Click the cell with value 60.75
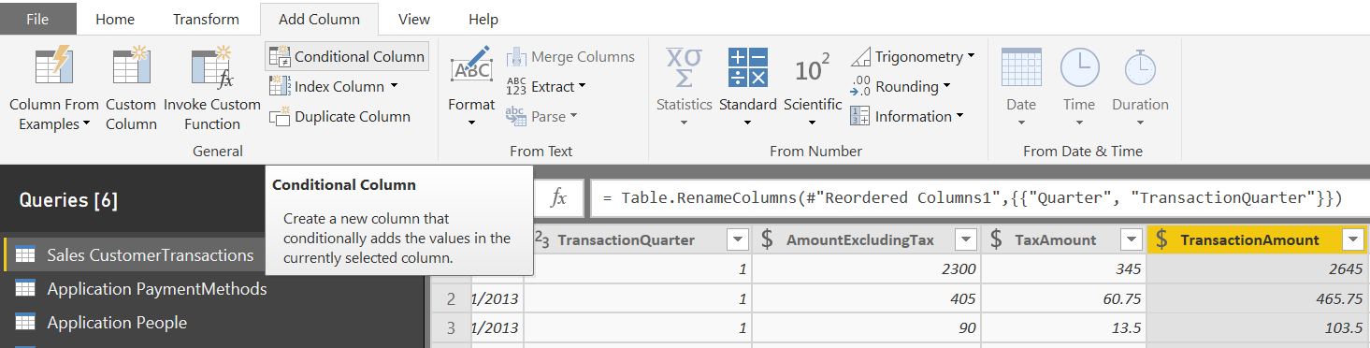 click(1063, 299)
